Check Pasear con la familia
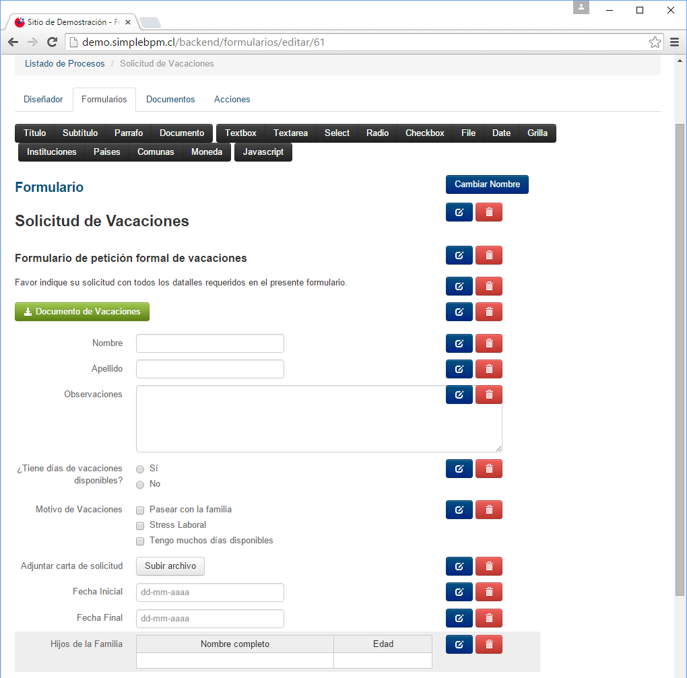Screen dimensions: 687x678 click(140, 510)
